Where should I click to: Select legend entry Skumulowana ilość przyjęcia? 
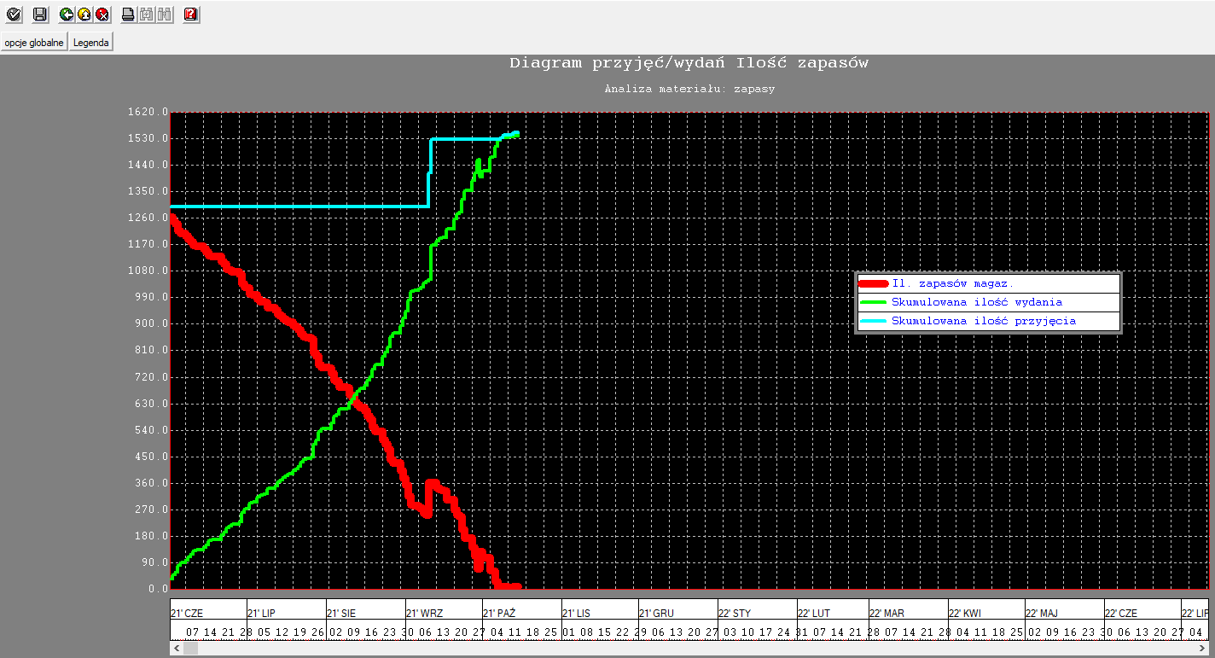[983, 321]
